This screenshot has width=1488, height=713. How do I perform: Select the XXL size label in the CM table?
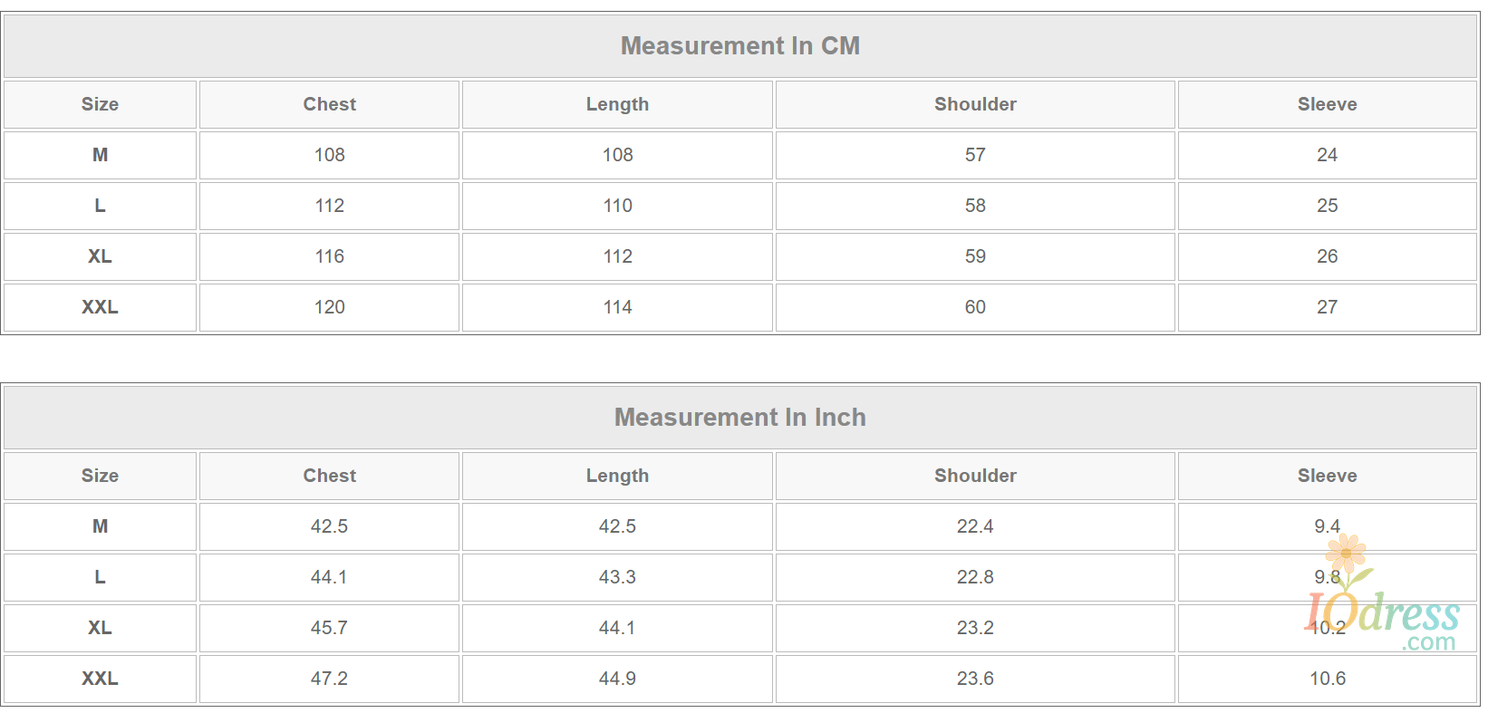(x=100, y=307)
